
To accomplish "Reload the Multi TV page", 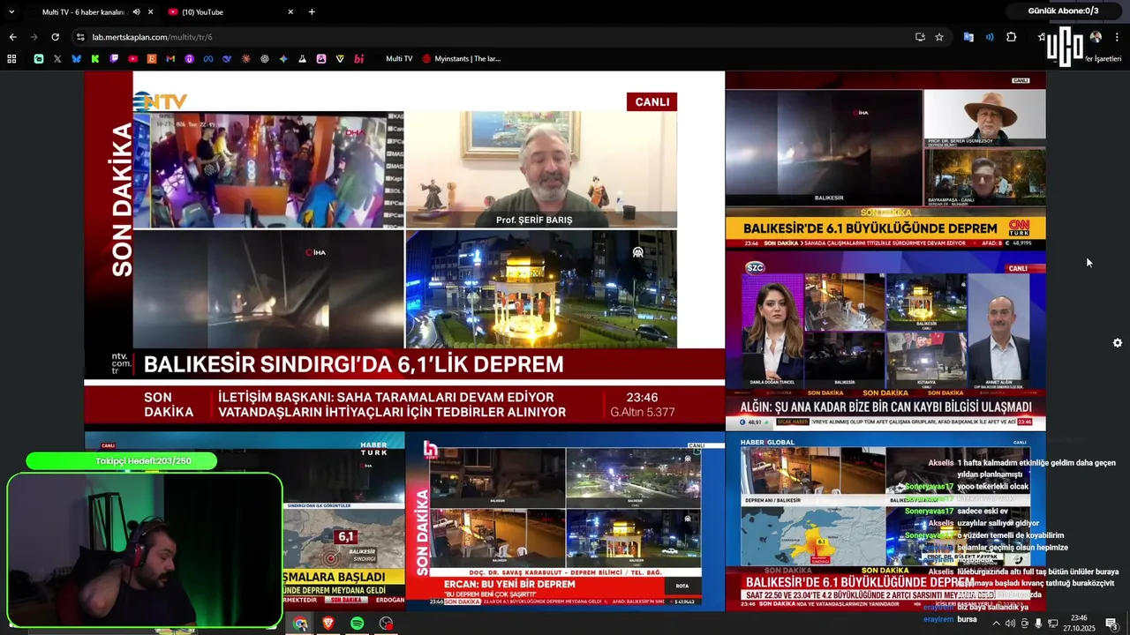I will (55, 37).
